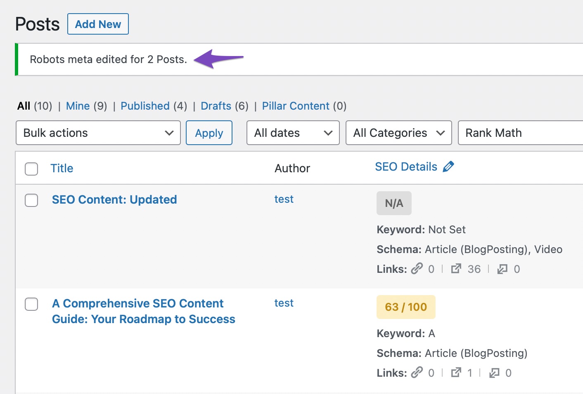The image size is (583, 394).
Task: Click internal links icon in SEO Content: Updated row
Action: click(417, 269)
